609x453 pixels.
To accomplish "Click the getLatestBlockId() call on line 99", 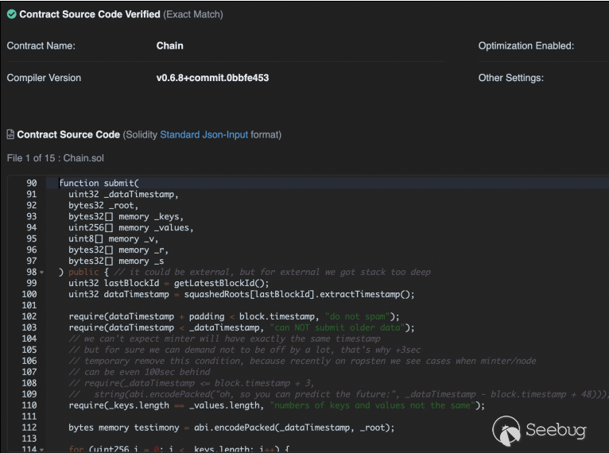I will (220, 284).
